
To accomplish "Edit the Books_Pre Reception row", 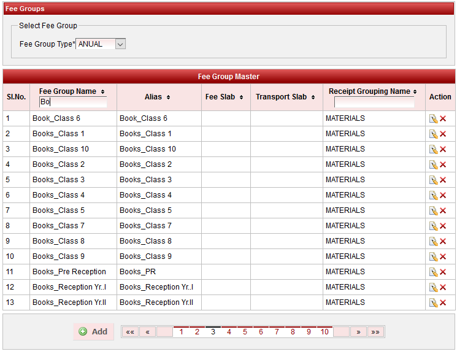I will 433,272.
